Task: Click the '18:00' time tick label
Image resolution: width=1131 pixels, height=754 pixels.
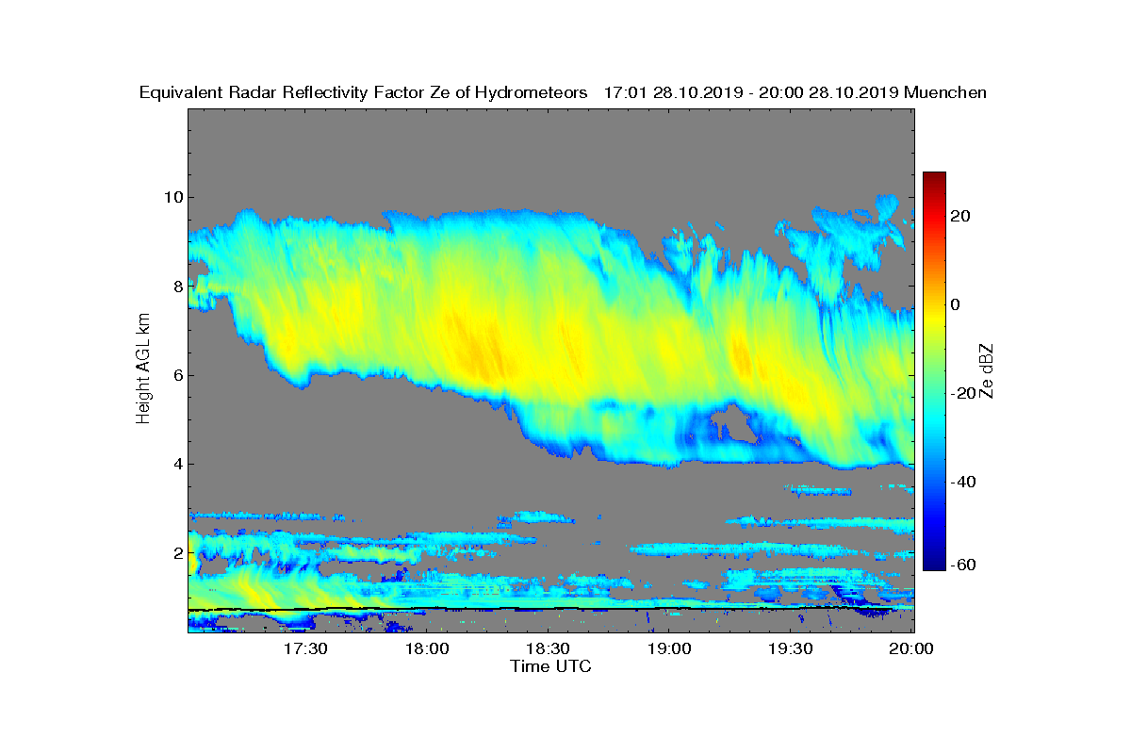Action: tap(428, 649)
